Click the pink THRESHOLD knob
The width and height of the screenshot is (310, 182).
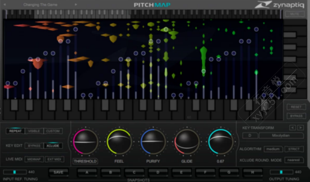coord(85,142)
